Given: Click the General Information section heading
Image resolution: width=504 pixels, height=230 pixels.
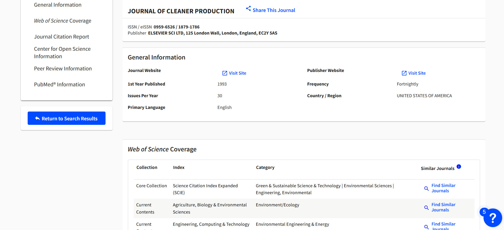Looking at the screenshot, I should click(x=157, y=57).
